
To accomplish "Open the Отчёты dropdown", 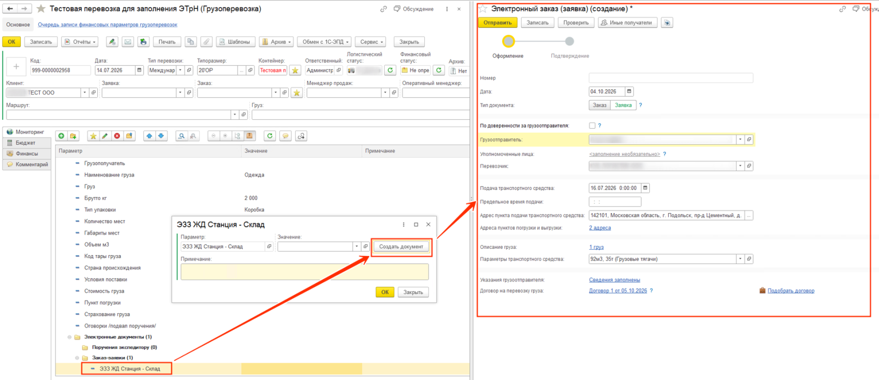I will point(80,42).
